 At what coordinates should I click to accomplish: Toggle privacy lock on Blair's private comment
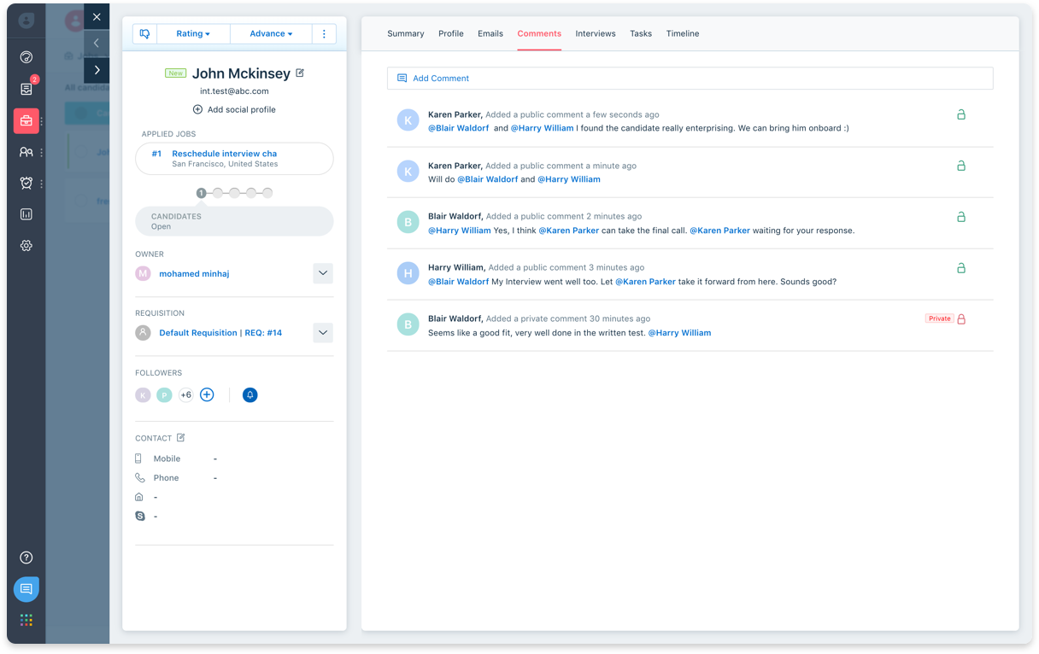961,319
